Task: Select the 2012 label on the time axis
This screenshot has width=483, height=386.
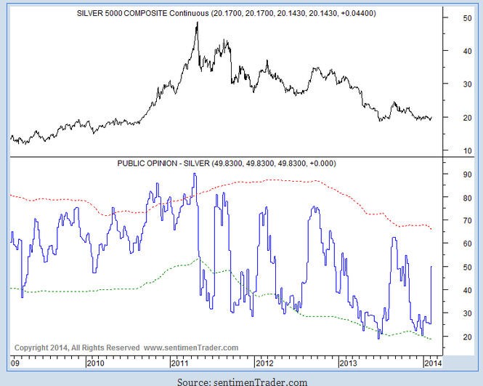Action: (264, 363)
